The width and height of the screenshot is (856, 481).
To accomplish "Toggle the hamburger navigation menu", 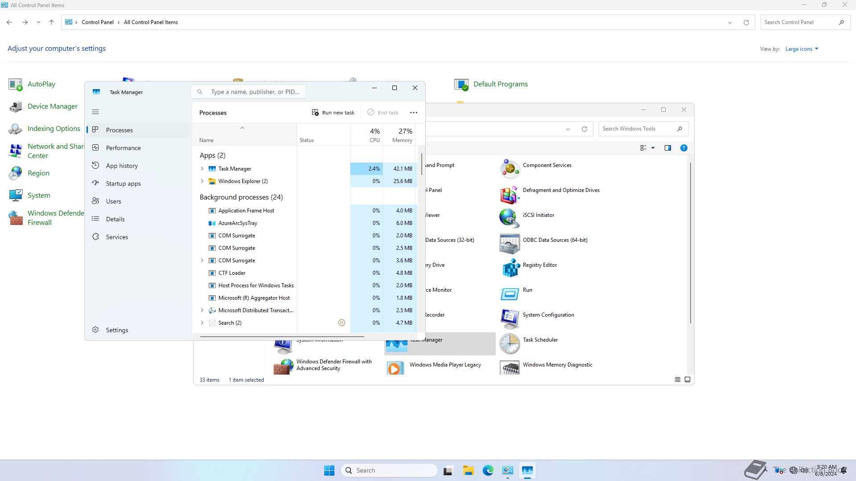I will 95,112.
